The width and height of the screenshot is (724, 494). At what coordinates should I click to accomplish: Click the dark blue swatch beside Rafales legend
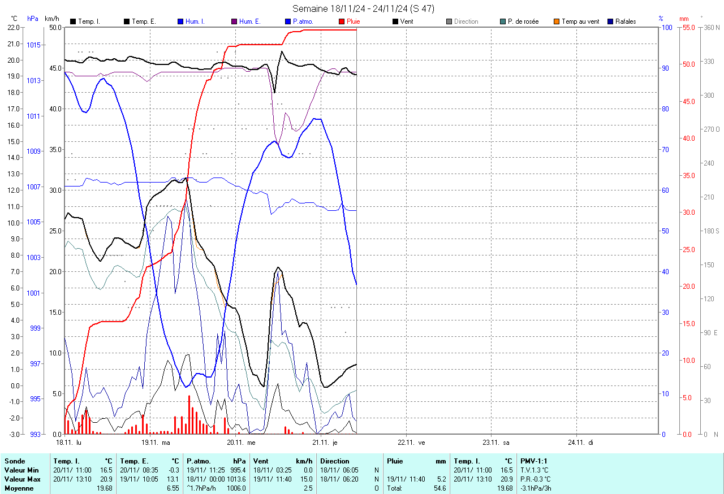(610, 21)
